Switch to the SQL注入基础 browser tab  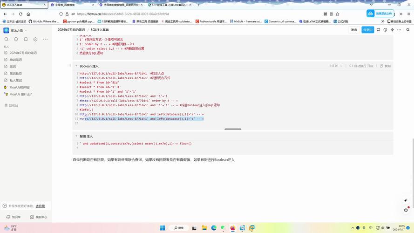[x=24, y=5]
